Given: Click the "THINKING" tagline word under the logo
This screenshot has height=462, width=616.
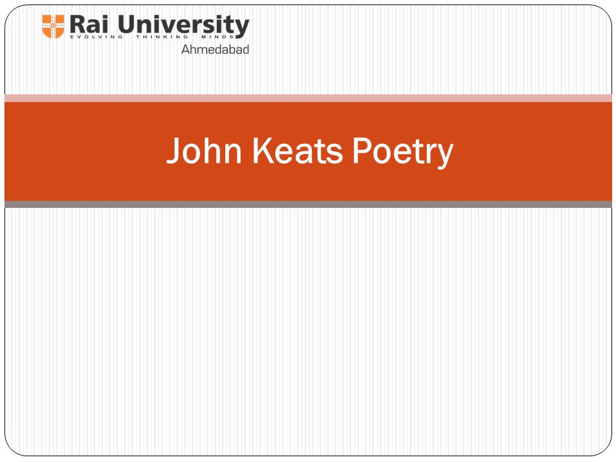Looking at the screenshot, I should (162, 37).
